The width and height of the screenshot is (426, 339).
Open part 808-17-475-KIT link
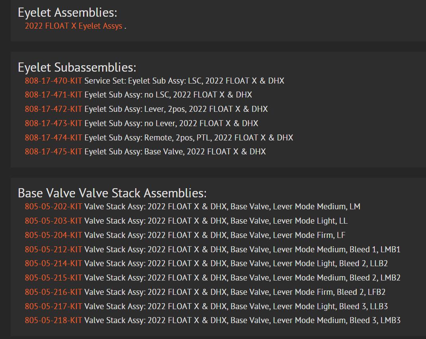coord(53,152)
